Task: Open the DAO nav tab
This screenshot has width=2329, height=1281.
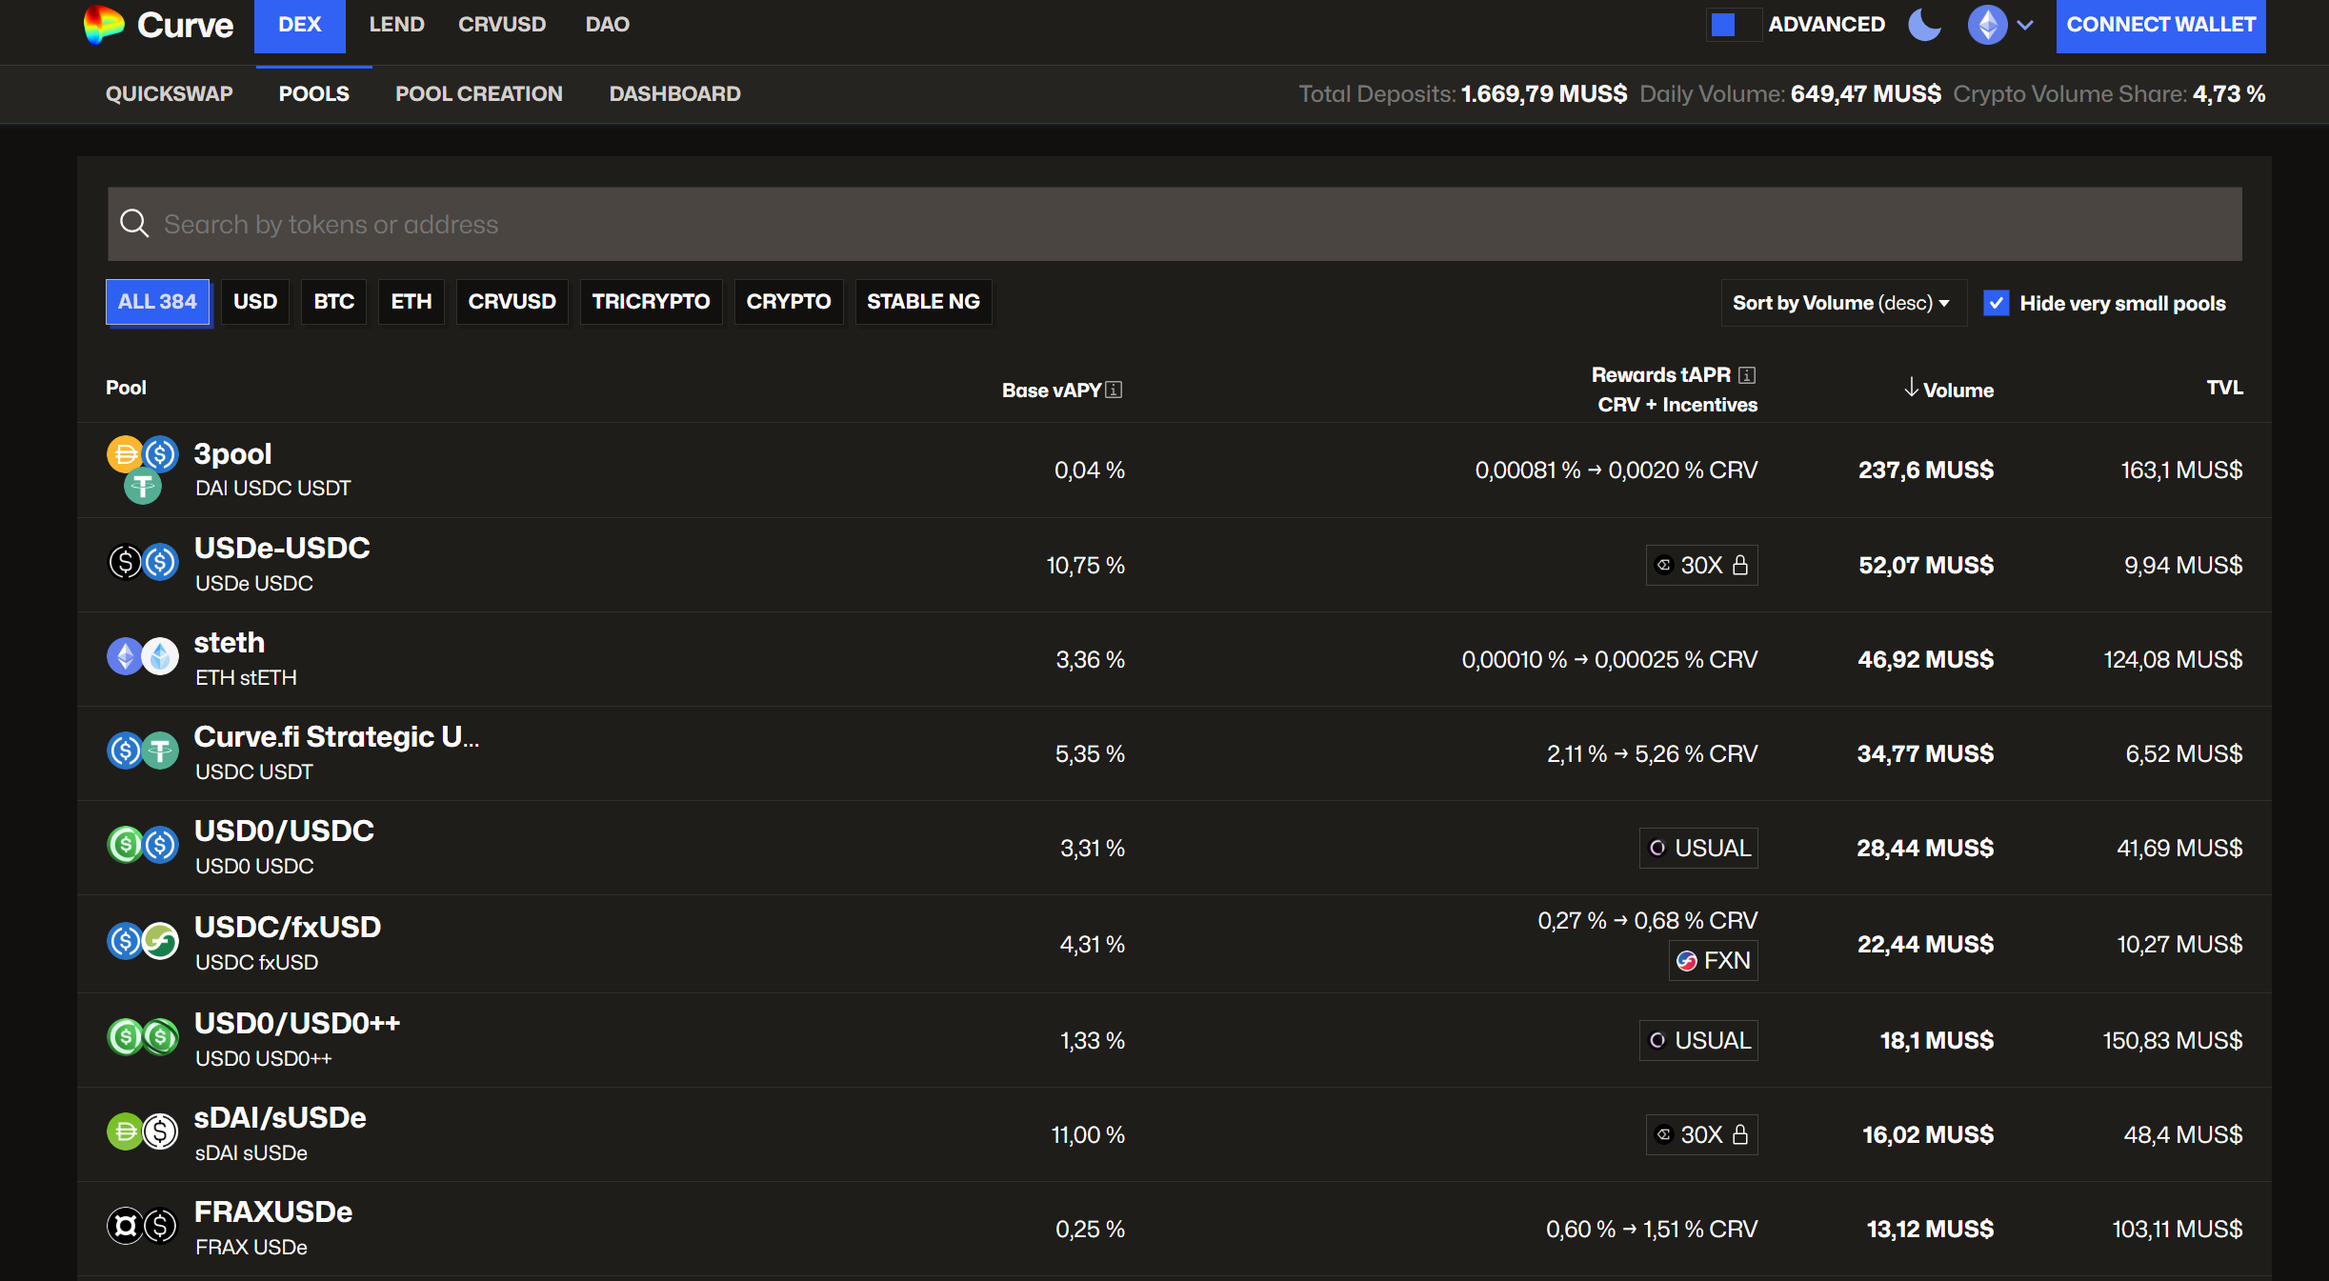Action: click(608, 25)
